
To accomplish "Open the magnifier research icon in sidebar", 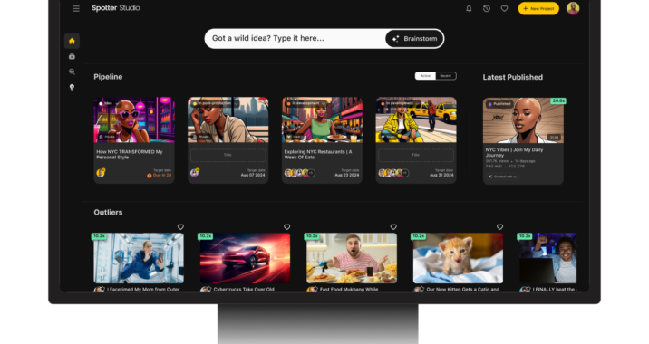I will tap(72, 72).
